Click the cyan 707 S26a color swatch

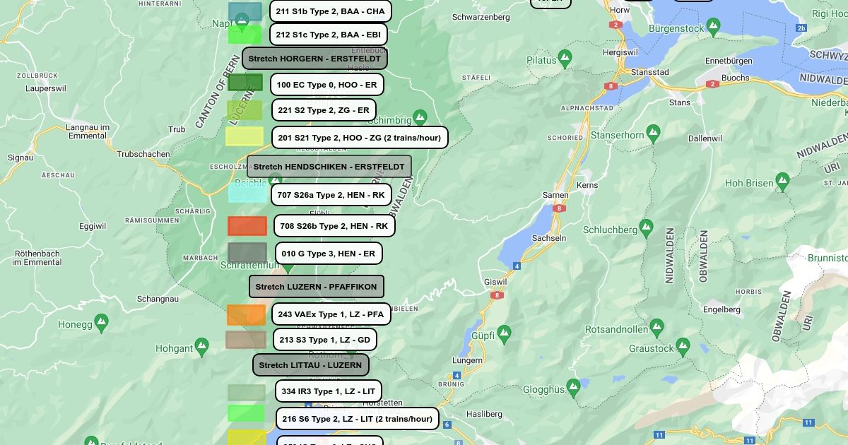tap(247, 194)
